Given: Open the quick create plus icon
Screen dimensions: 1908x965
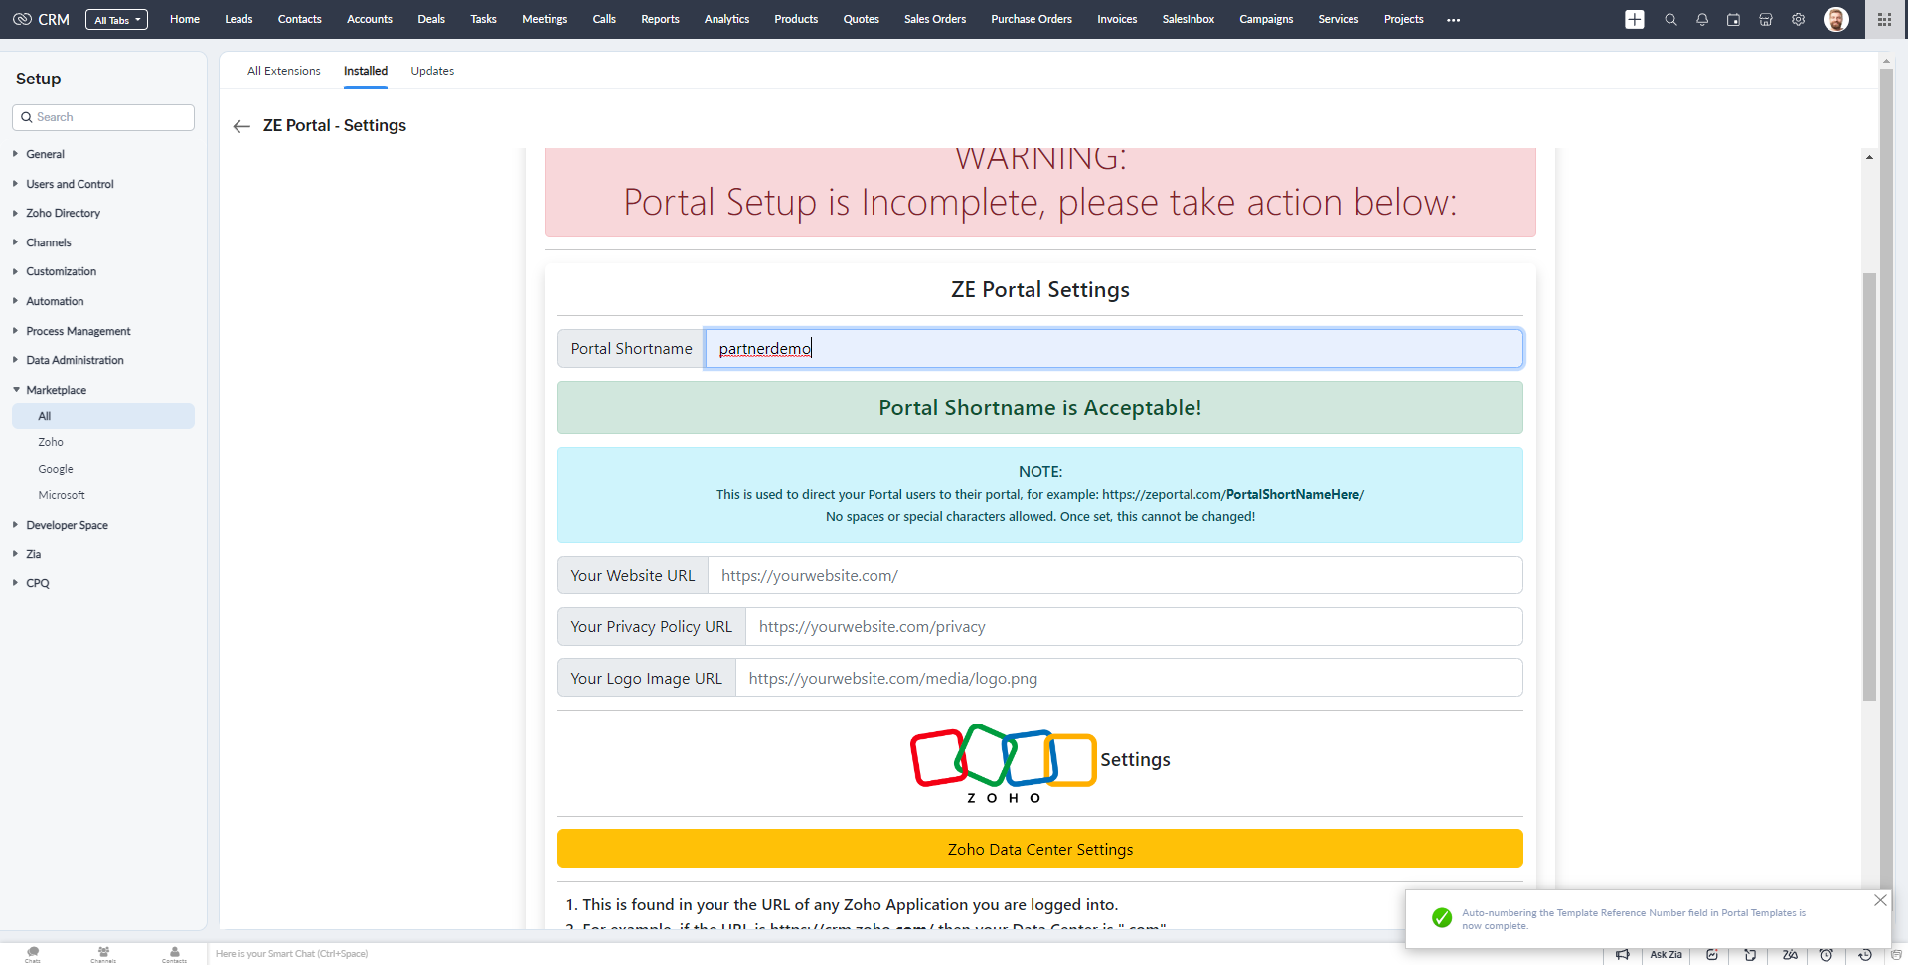Looking at the screenshot, I should 1635,19.
